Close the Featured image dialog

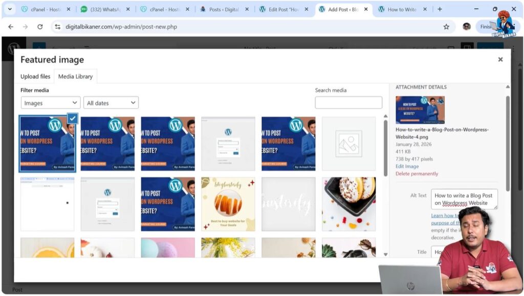click(500, 60)
